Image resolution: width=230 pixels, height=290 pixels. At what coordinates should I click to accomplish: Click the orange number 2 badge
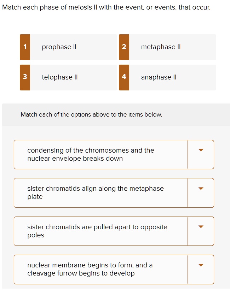coord(124,47)
